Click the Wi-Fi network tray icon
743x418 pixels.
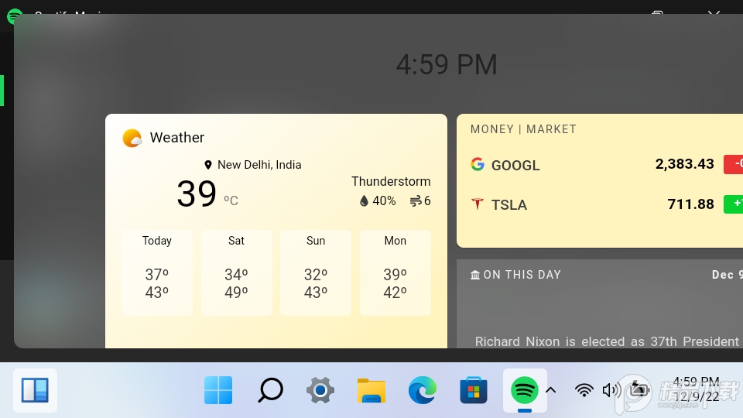click(x=584, y=390)
